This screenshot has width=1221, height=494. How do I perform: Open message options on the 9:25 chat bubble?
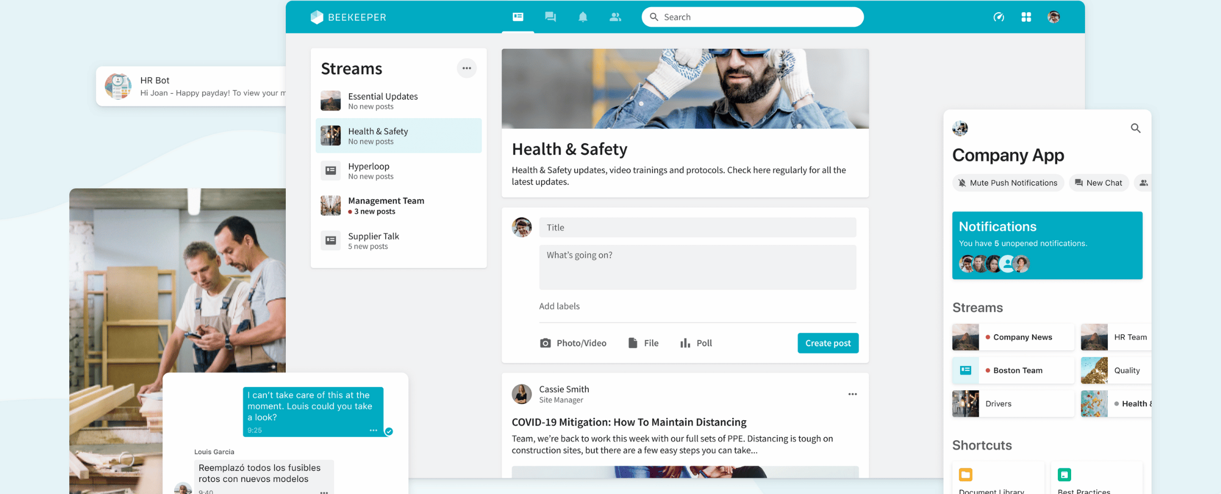coord(373,430)
